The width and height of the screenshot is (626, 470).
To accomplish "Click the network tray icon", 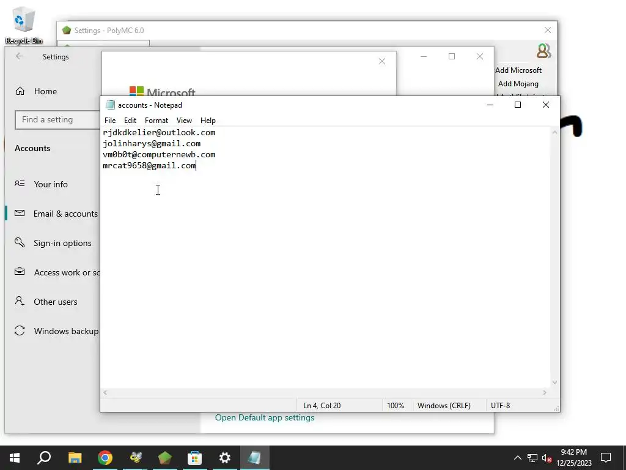I will 532,458.
